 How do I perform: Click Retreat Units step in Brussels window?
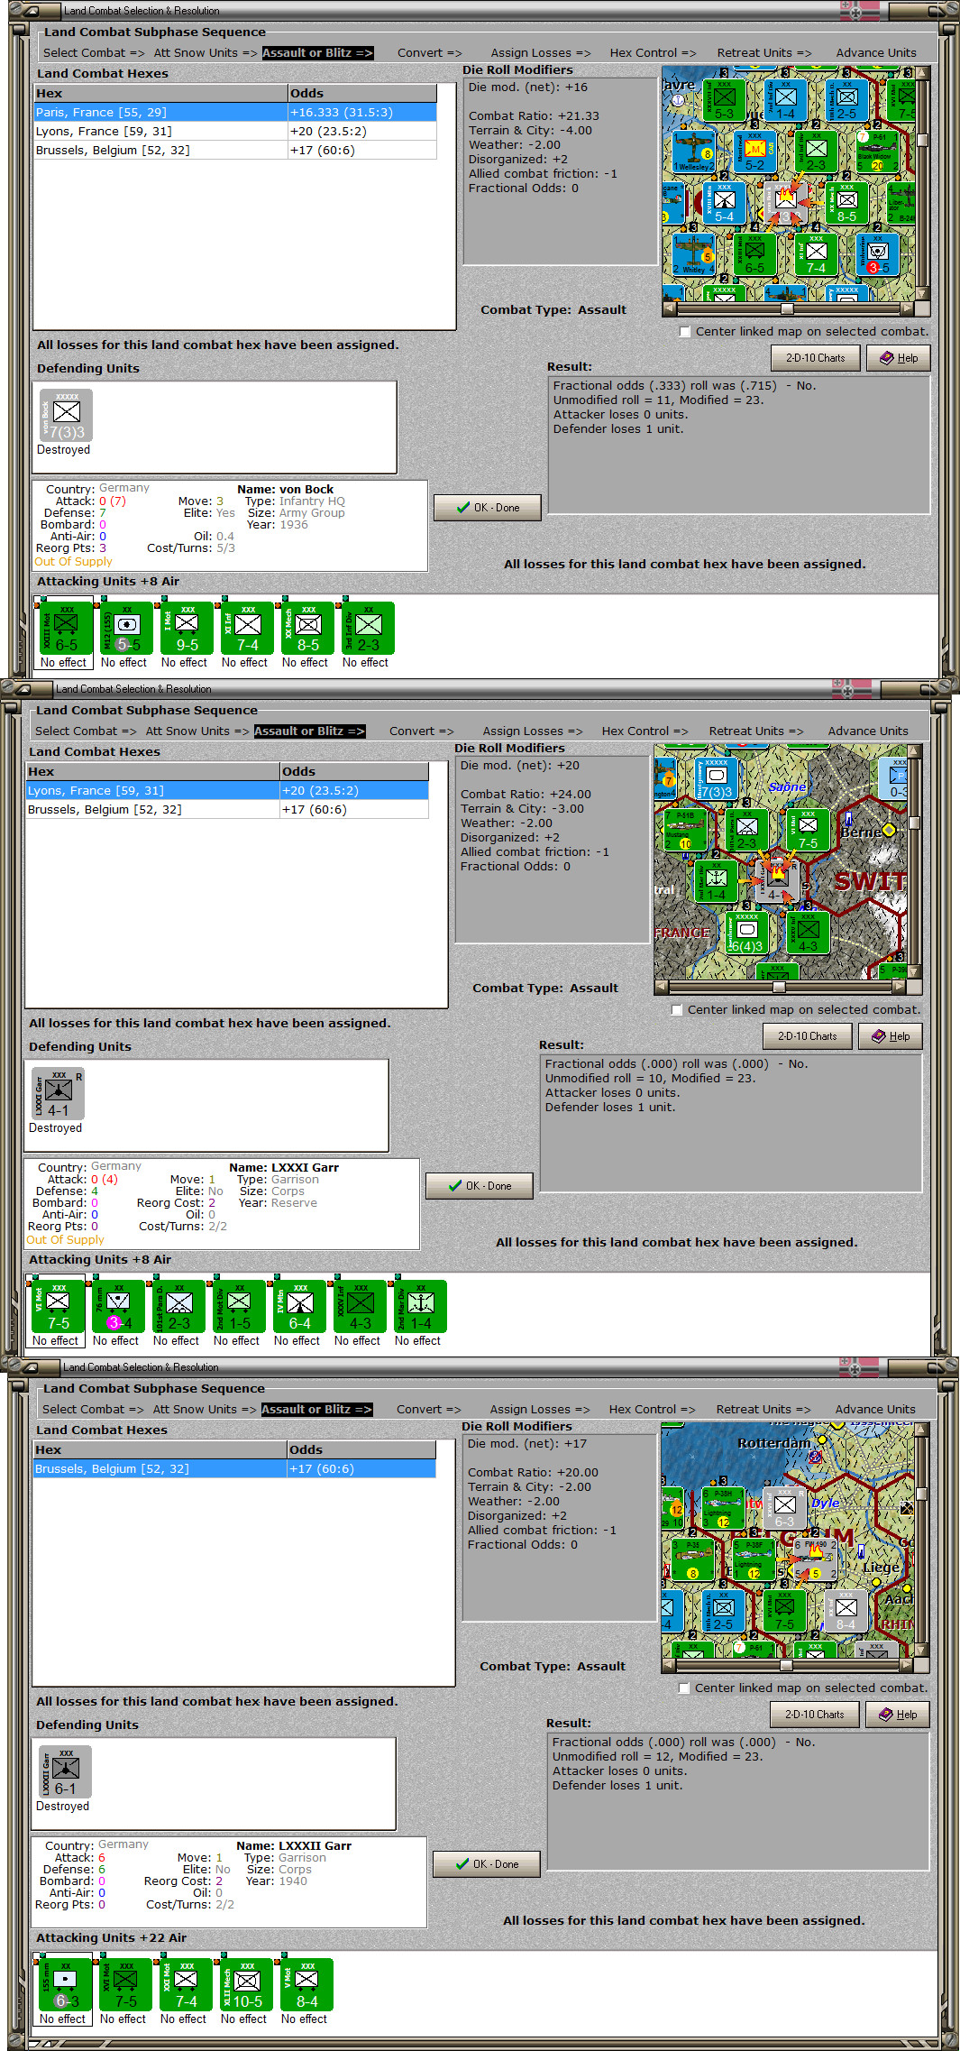[x=763, y=1410]
